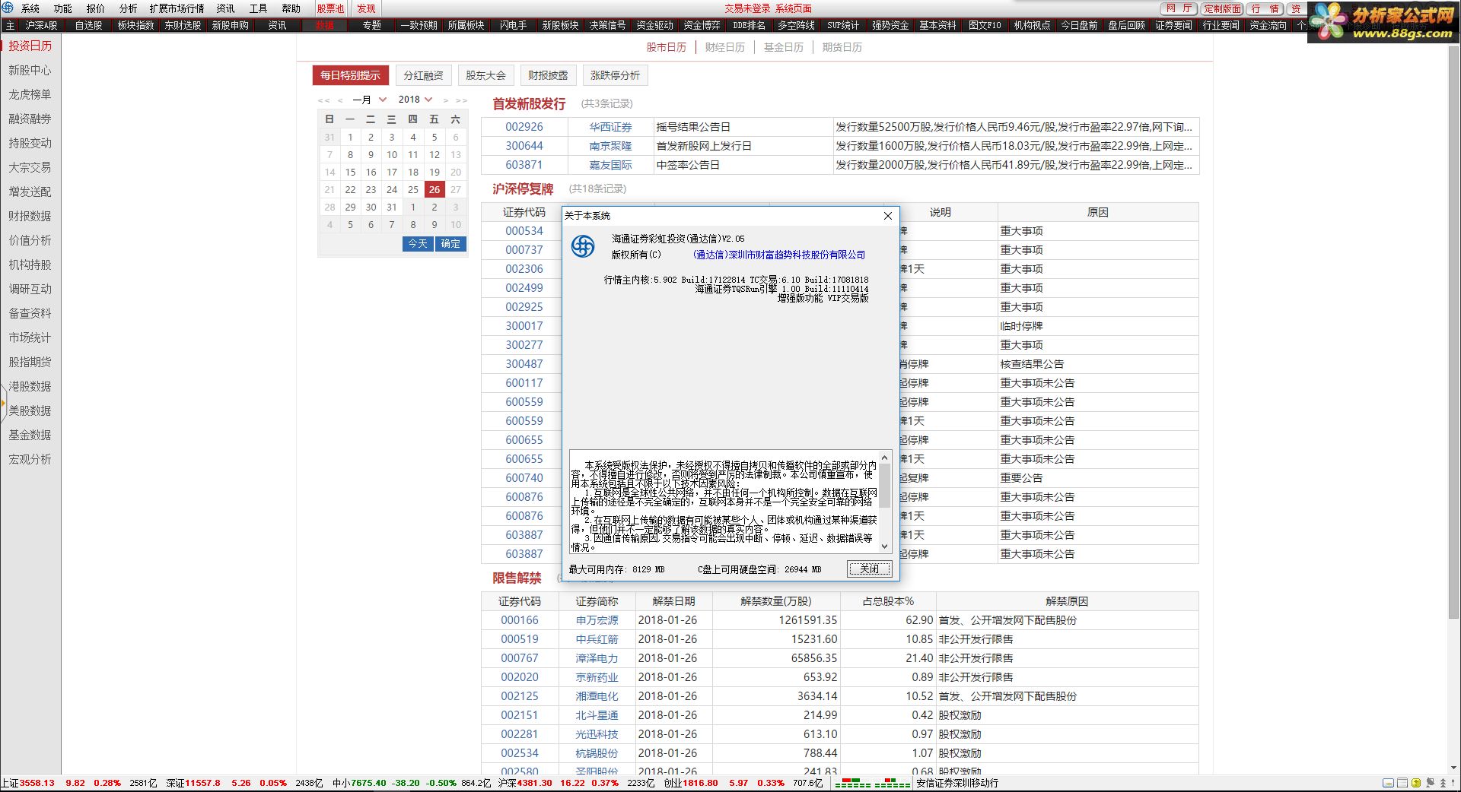Open the 系统 menu
The image size is (1461, 792).
(x=30, y=8)
